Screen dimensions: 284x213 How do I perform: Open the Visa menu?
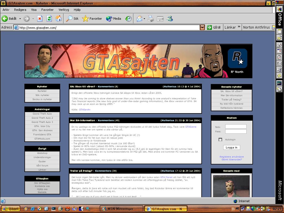[x=34, y=10]
